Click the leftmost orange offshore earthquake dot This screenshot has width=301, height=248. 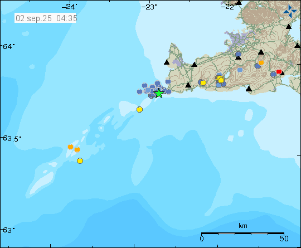tap(70, 147)
